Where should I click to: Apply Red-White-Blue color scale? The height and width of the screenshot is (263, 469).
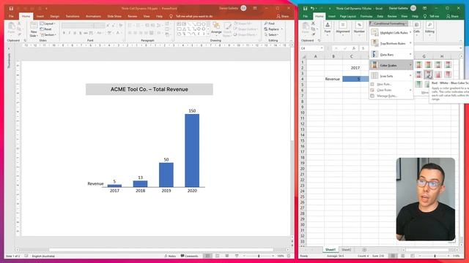click(428, 75)
